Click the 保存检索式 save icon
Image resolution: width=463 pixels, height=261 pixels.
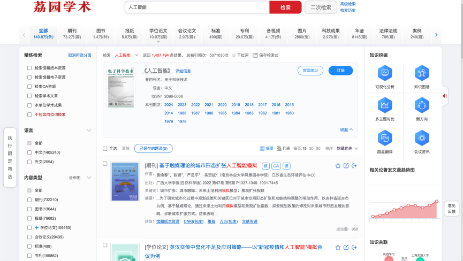[255, 55]
